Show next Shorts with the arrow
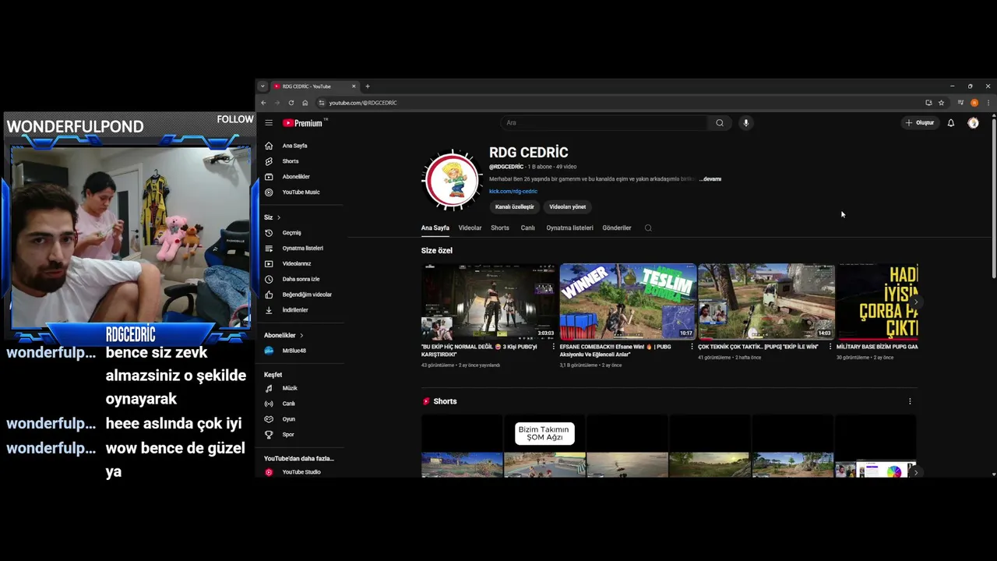 coord(914,472)
